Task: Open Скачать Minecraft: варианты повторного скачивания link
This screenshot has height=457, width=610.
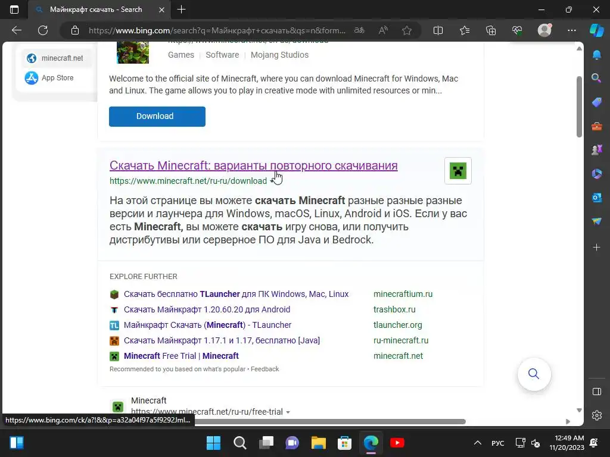Action: 253,165
